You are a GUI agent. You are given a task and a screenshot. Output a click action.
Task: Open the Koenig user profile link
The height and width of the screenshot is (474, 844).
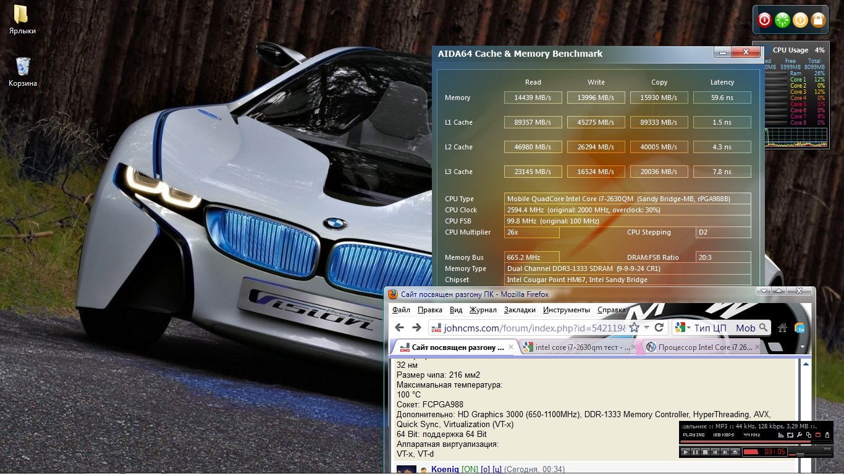coord(445,470)
